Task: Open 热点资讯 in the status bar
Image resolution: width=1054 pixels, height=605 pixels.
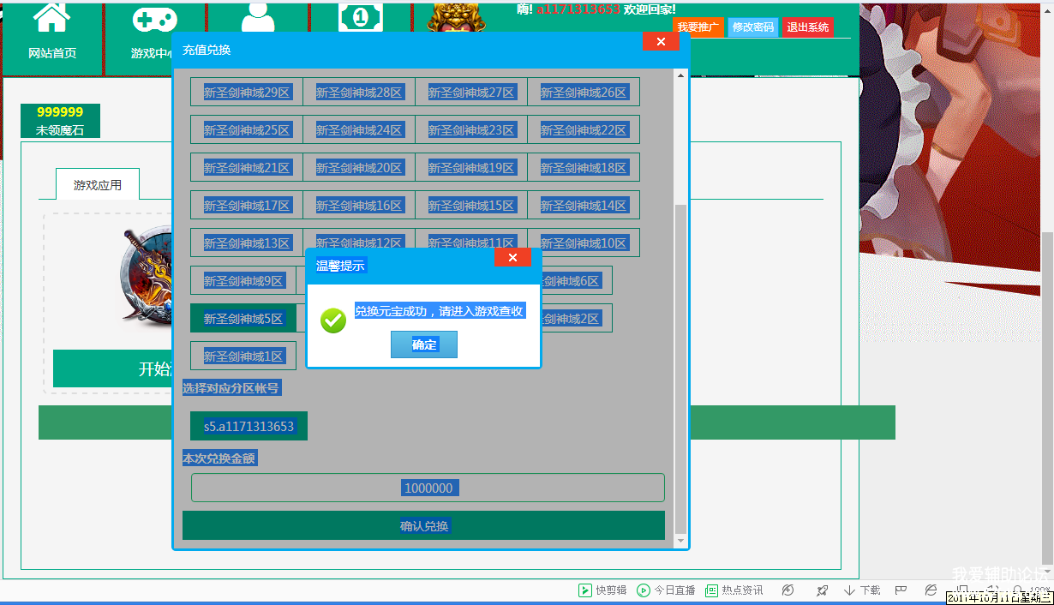Action: 734,590
